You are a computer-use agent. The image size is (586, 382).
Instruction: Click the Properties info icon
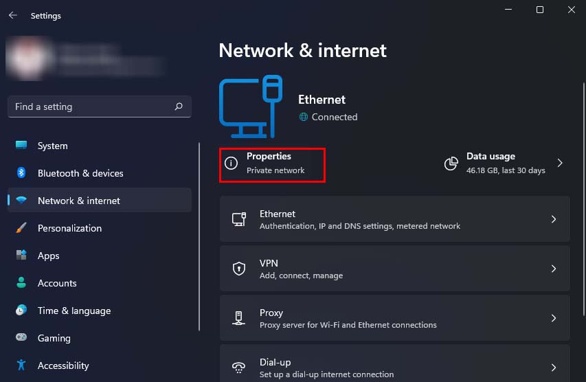[x=232, y=164]
